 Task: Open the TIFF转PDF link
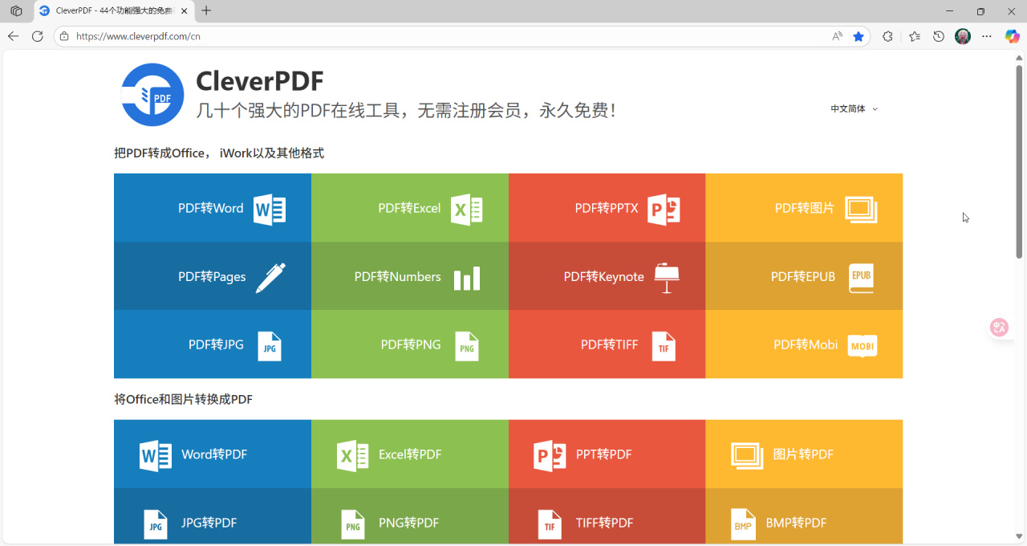(x=607, y=516)
